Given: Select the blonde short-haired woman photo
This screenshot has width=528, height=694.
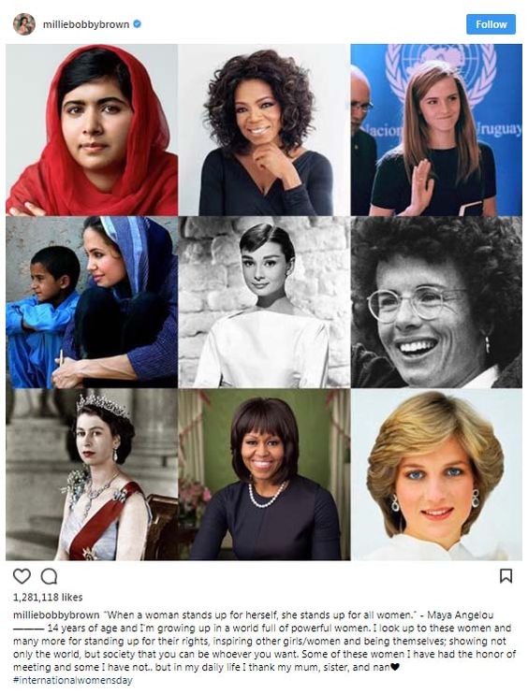Looking at the screenshot, I should coord(436,474).
